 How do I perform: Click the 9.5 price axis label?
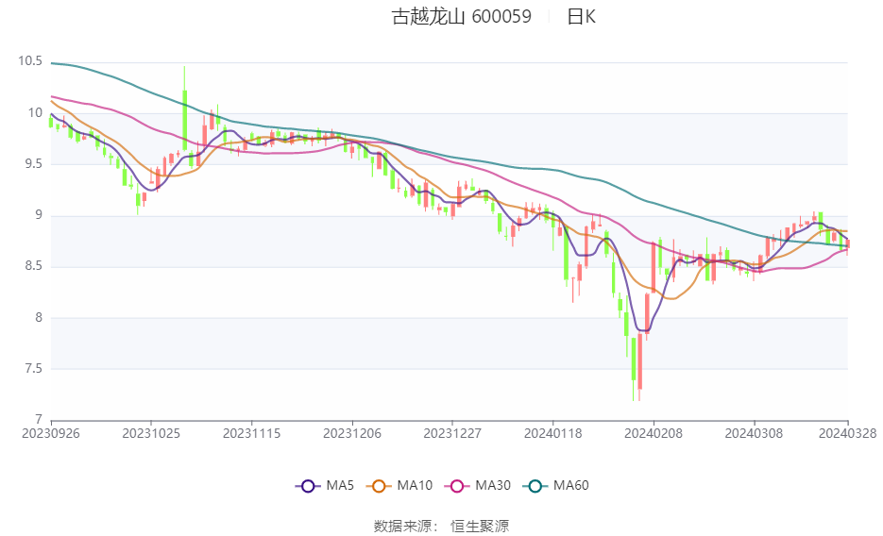pos(33,163)
